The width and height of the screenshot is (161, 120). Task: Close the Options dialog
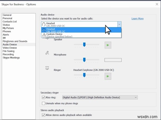[x=157, y=4]
